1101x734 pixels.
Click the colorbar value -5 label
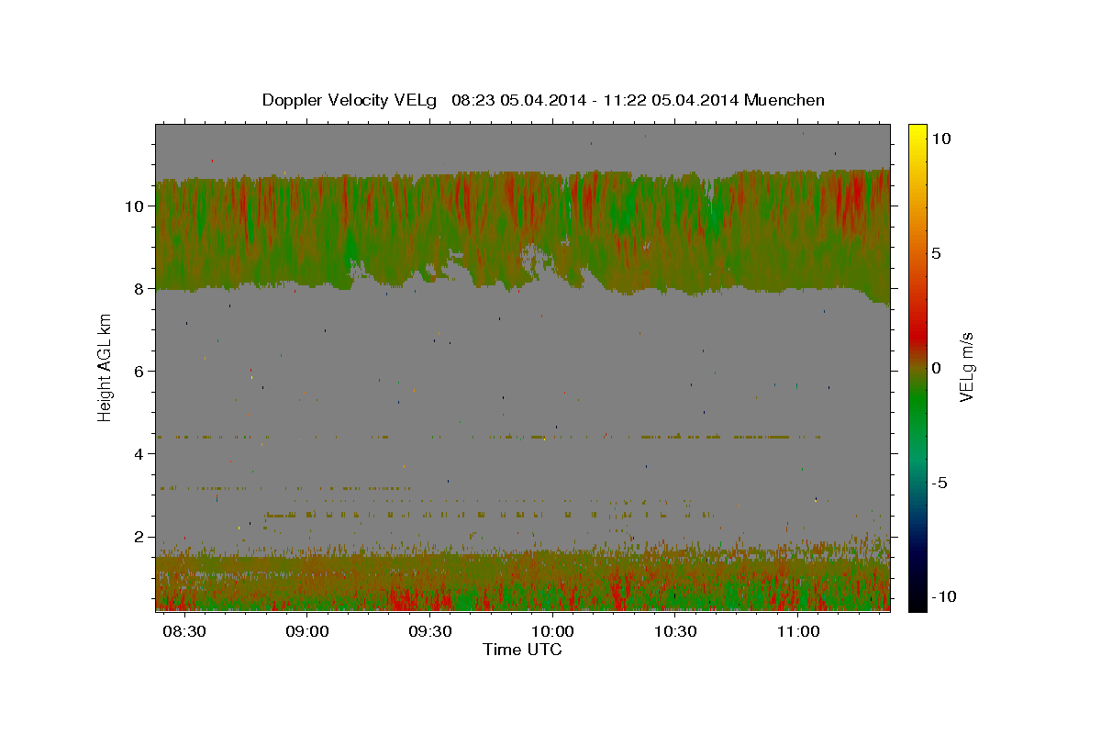pyautogui.click(x=940, y=484)
